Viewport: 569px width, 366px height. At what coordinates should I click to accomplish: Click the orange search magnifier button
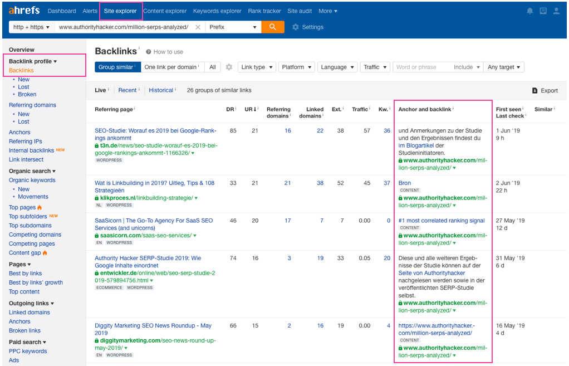(272, 27)
